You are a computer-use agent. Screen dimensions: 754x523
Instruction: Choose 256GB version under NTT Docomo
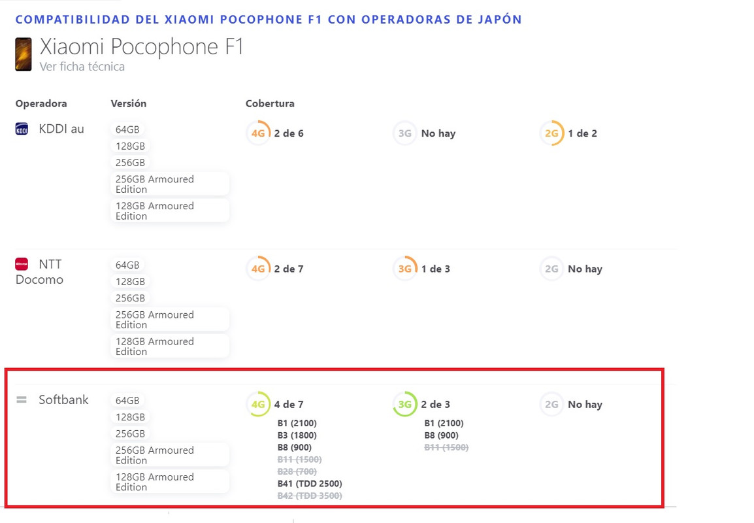(x=130, y=298)
